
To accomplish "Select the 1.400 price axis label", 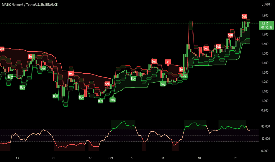I will (265, 63).
